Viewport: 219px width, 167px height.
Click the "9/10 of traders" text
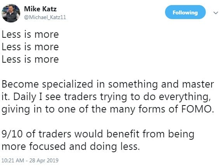pyautogui.click(x=36, y=134)
